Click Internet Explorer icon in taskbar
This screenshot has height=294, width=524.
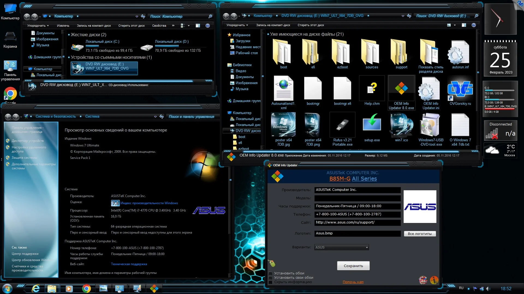[36, 289]
